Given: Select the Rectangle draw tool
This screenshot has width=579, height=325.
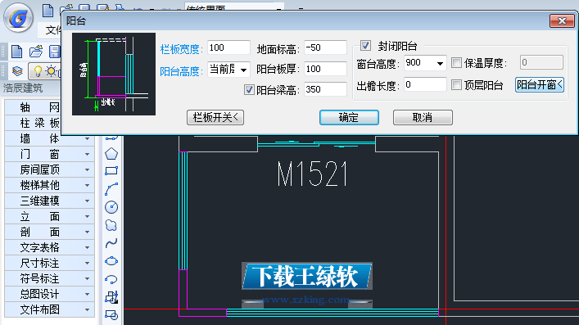Looking at the screenshot, I should [111, 170].
